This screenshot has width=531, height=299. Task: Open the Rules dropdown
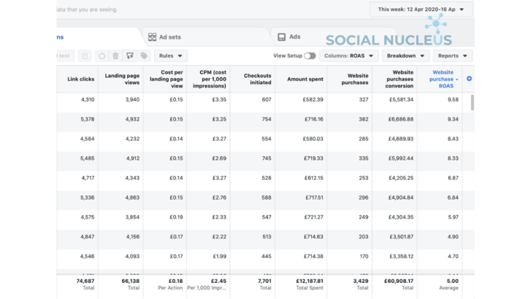pos(171,56)
